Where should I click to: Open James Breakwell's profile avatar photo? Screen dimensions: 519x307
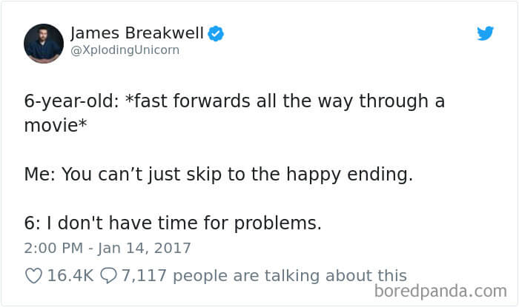44,43
